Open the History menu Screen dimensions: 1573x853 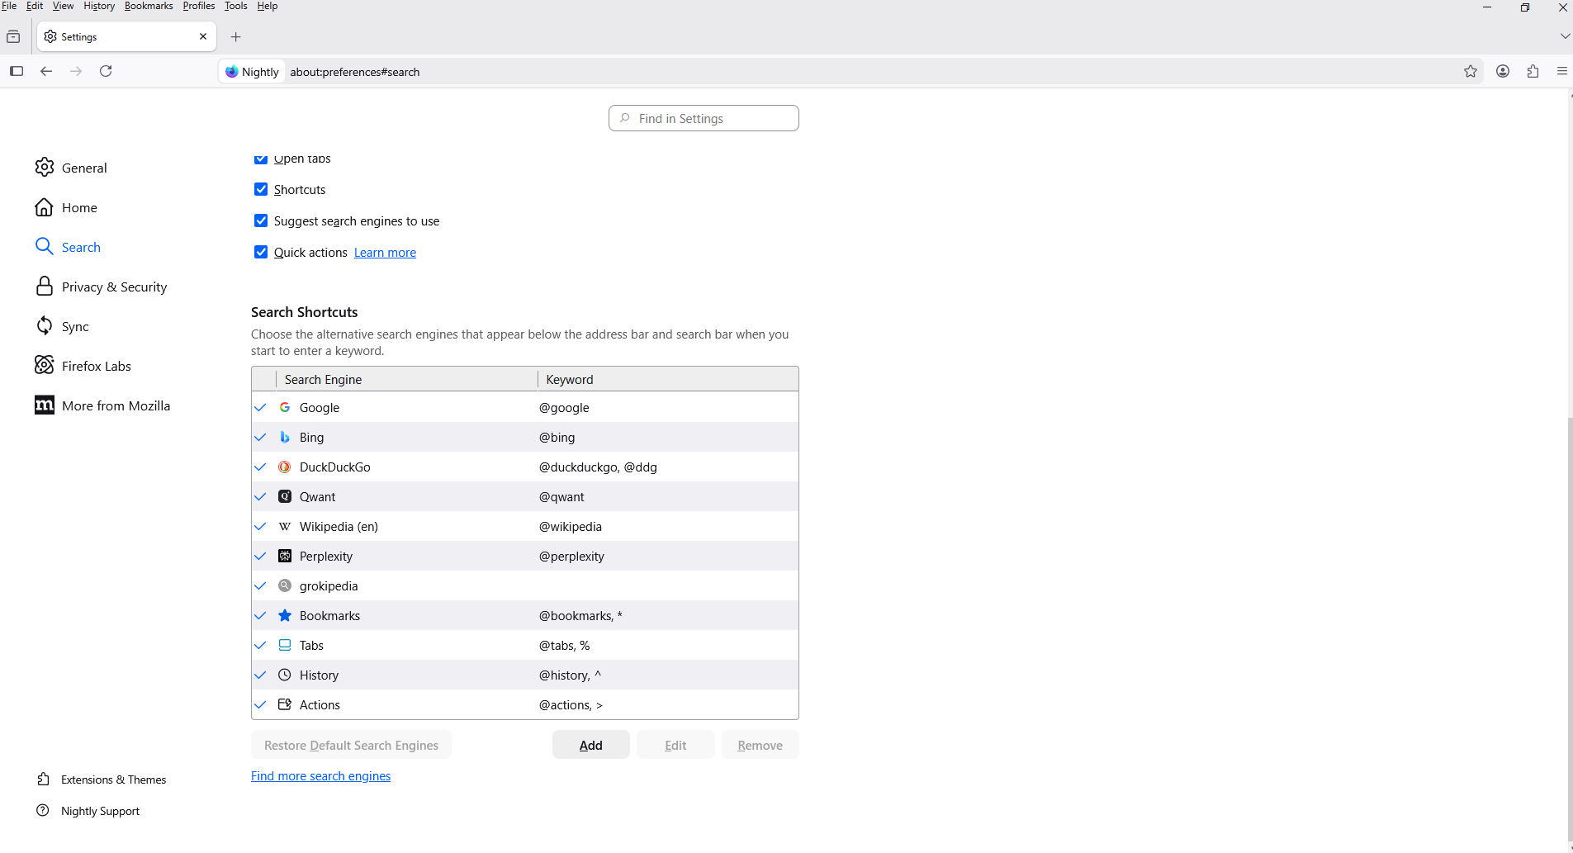tap(99, 7)
